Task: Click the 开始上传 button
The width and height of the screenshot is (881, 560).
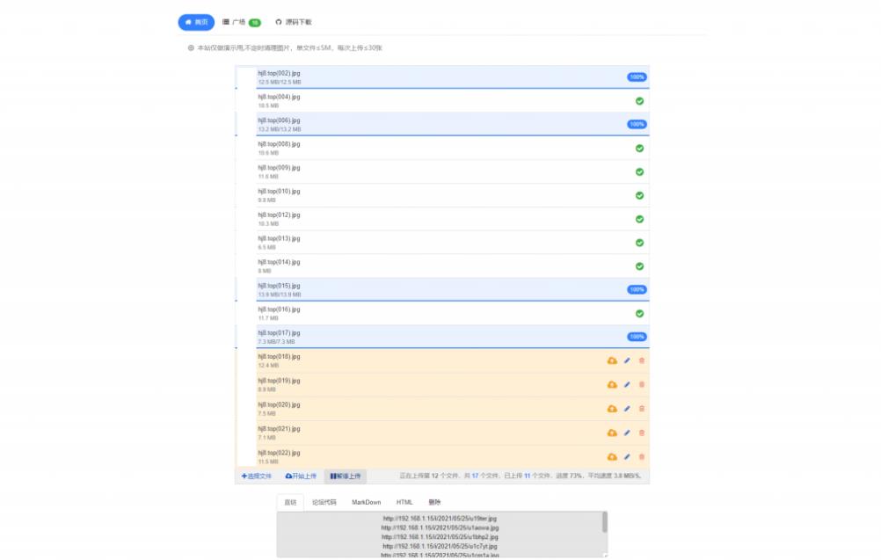Action: click(x=300, y=476)
